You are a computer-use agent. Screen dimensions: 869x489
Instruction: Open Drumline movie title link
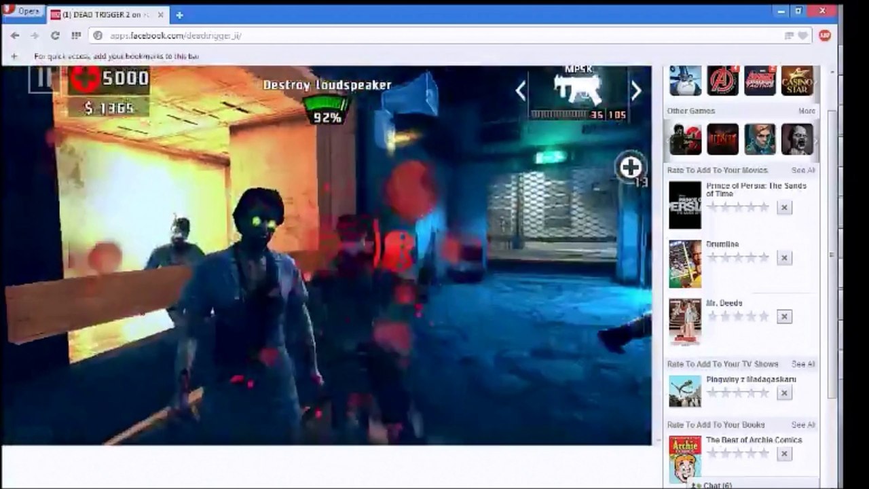coord(722,244)
